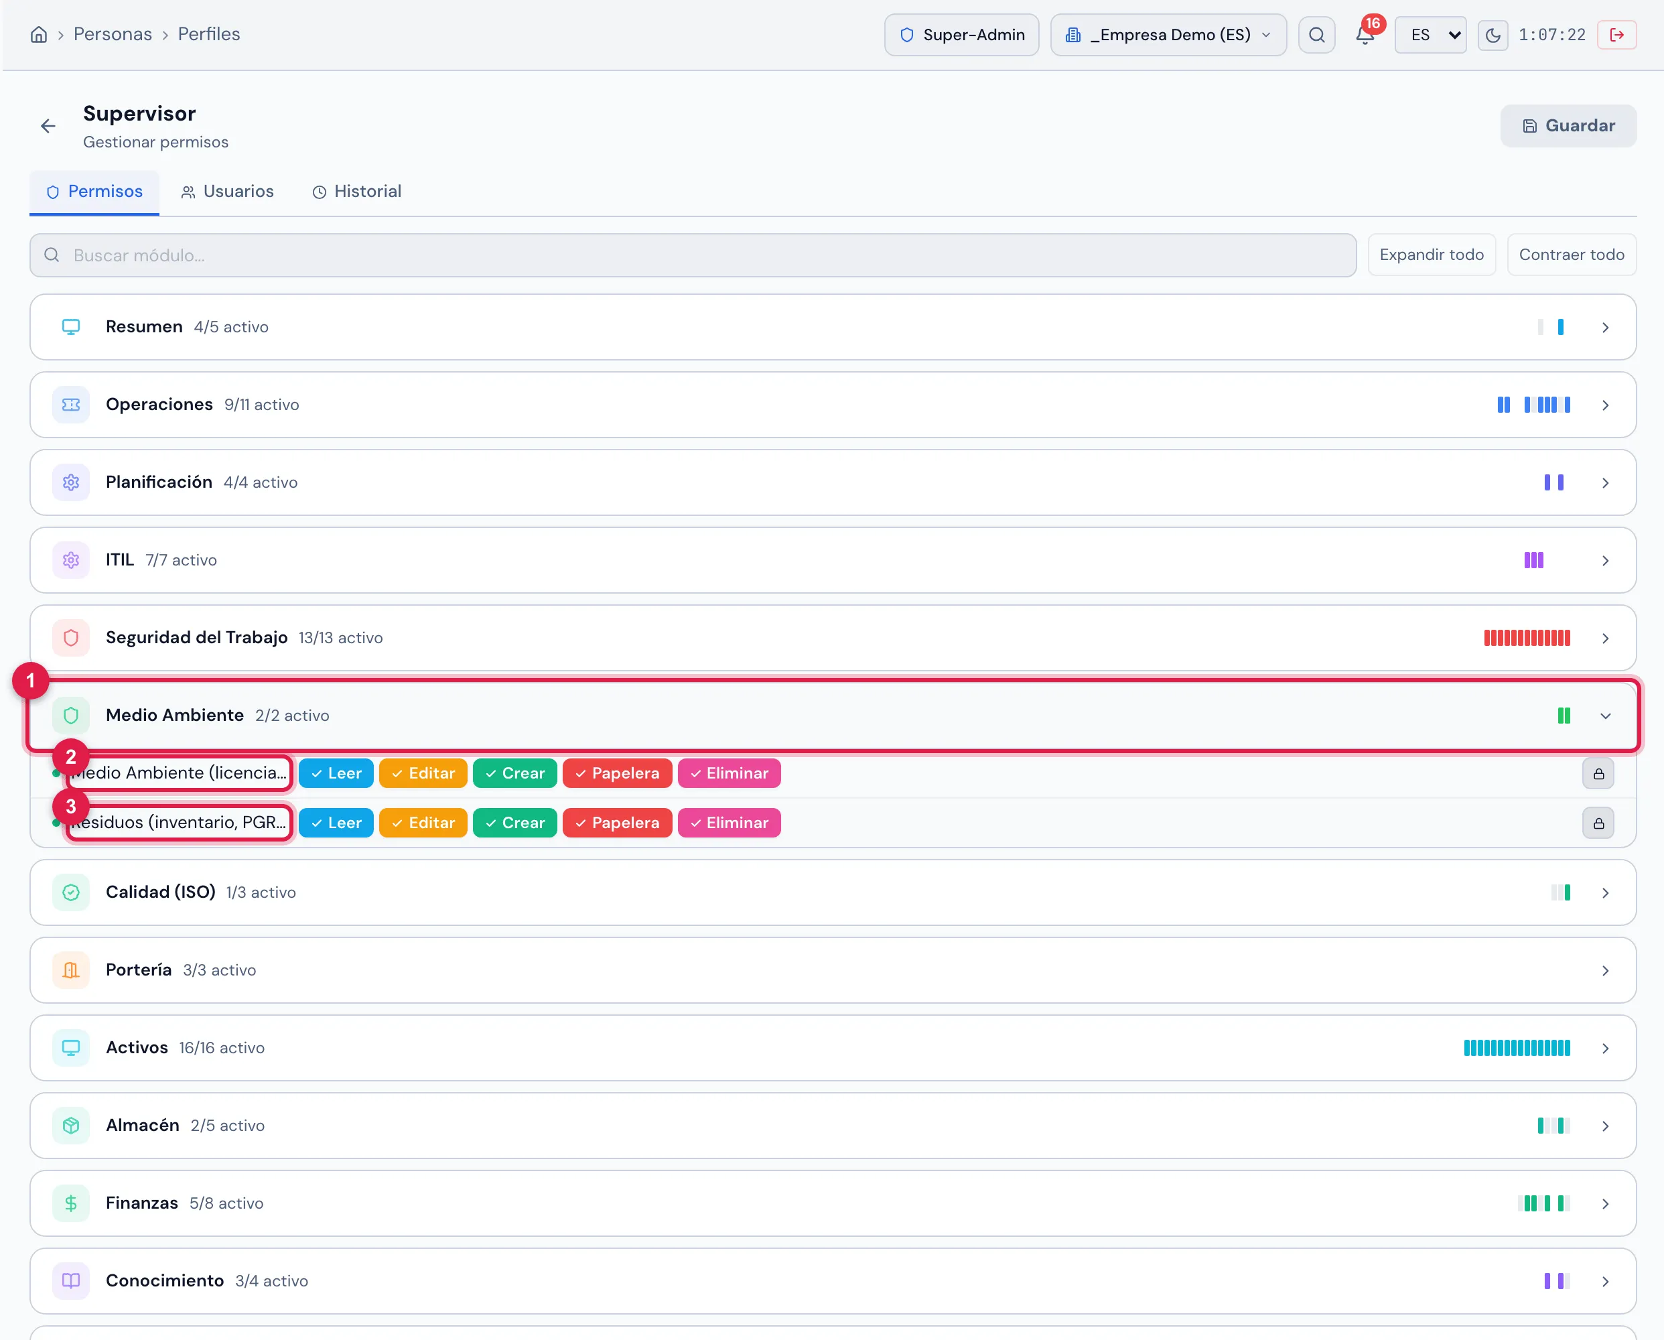Focus the Buscar módulo search field
The image size is (1664, 1340).
click(693, 255)
